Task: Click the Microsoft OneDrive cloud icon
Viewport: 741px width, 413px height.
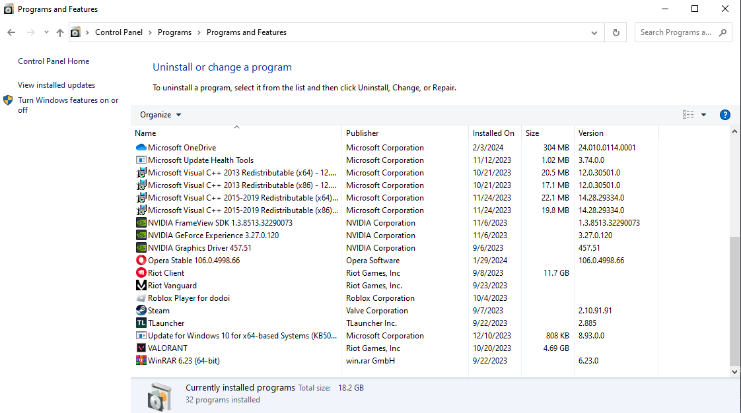Action: pos(141,148)
